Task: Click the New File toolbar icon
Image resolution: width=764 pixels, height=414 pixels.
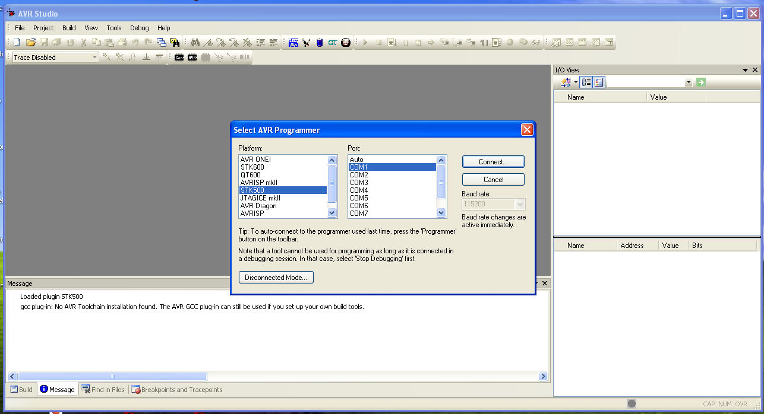Action: 17,42
